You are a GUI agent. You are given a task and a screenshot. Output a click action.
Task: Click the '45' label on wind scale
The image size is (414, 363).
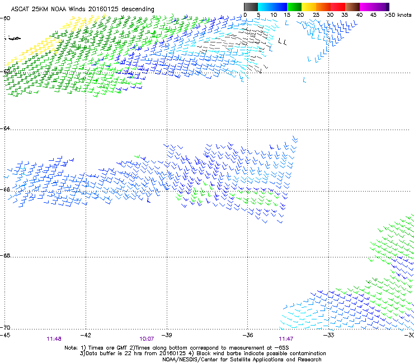pyautogui.click(x=373, y=15)
